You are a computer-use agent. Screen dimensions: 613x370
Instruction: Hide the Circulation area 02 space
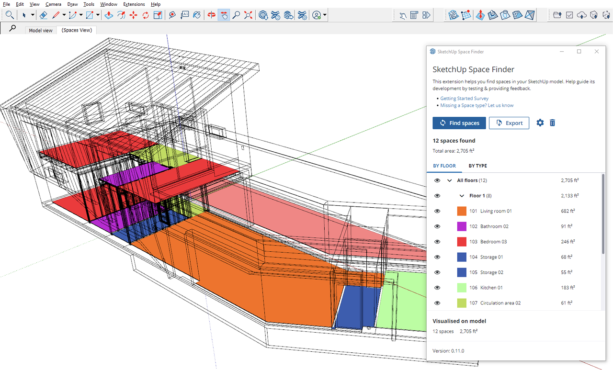pyautogui.click(x=437, y=303)
